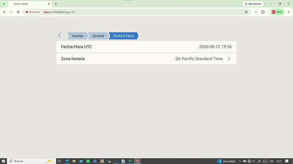This screenshot has width=293, height=164.
Task: Open network globe icon in system tray
Action: 249,161
